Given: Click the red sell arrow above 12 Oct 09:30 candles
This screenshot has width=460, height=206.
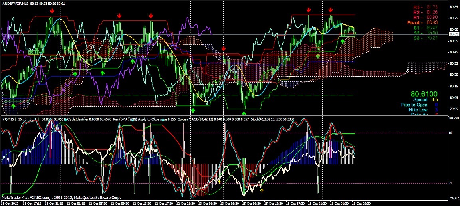Looking at the screenshot, I should pyautogui.click(x=119, y=16).
